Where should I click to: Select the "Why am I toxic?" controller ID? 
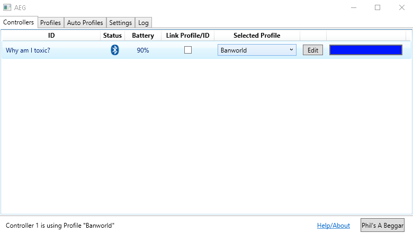pos(28,50)
